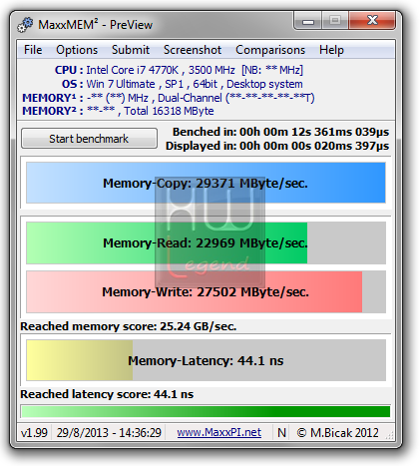Image resolution: width=420 pixels, height=466 pixels.
Task: Click the MaxxMEM gear icon in title bar
Action: [x=25, y=25]
